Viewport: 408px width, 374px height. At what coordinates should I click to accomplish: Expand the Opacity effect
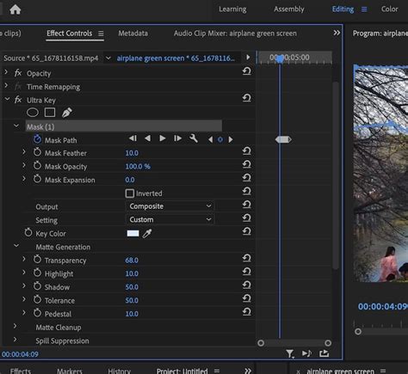pyautogui.click(x=6, y=72)
